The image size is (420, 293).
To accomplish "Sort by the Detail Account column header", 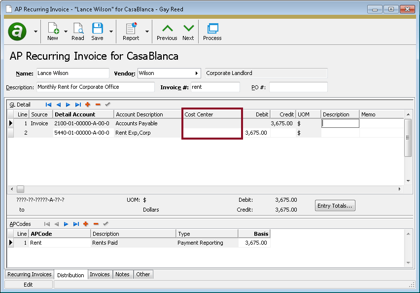I will click(x=75, y=114).
